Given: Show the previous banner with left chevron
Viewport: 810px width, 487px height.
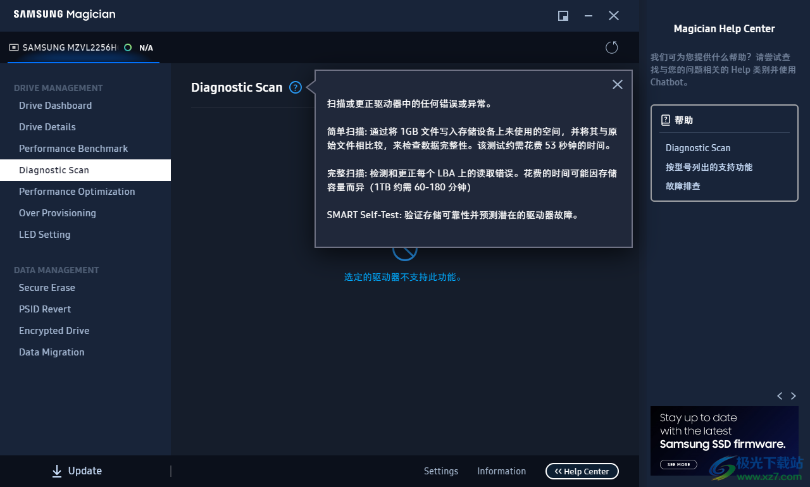Looking at the screenshot, I should click(780, 395).
